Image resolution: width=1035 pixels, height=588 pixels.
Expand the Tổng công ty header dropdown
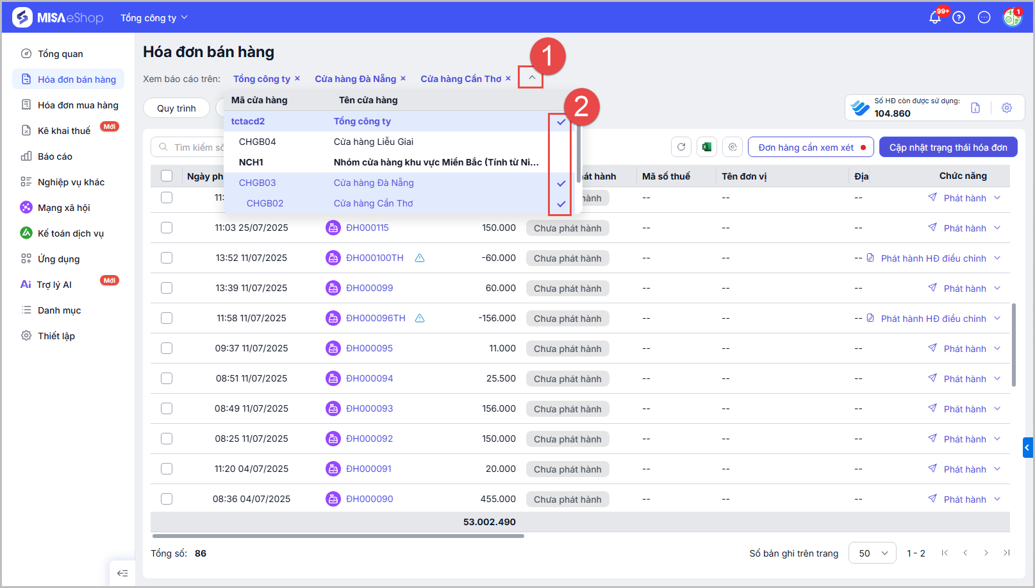pyautogui.click(x=154, y=18)
